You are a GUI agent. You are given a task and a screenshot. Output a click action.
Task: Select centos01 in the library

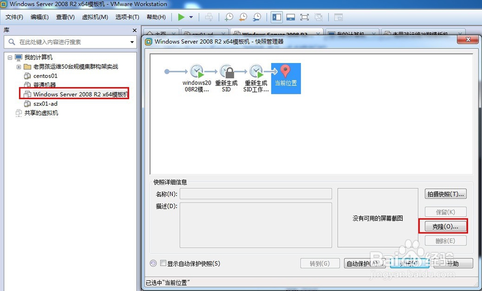(x=45, y=76)
